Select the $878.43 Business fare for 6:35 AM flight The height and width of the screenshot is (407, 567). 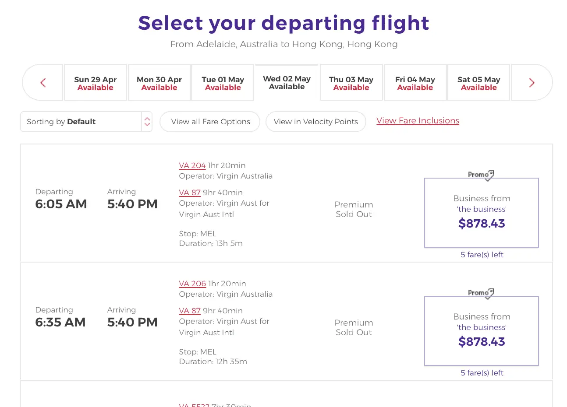click(481, 331)
